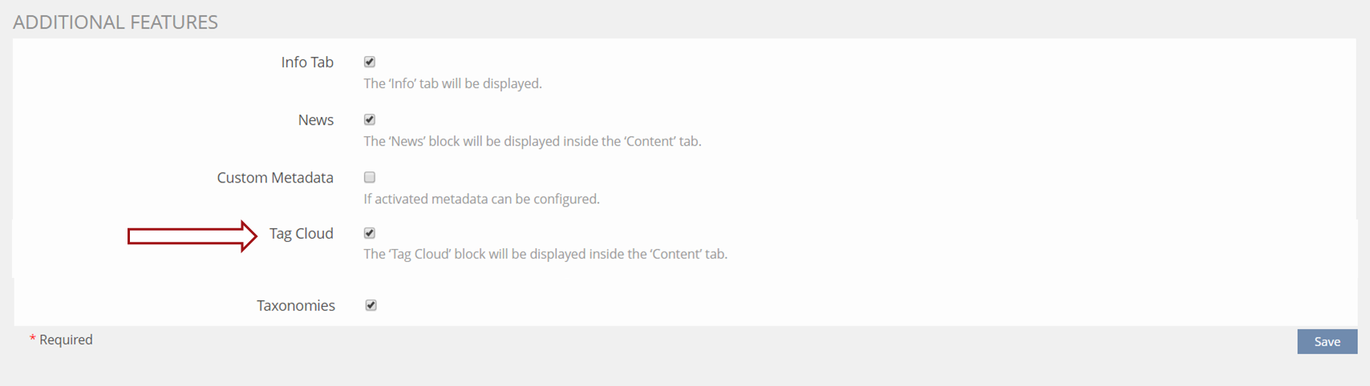Click the News field label
Image resolution: width=1370 pixels, height=386 pixels.
click(x=315, y=120)
